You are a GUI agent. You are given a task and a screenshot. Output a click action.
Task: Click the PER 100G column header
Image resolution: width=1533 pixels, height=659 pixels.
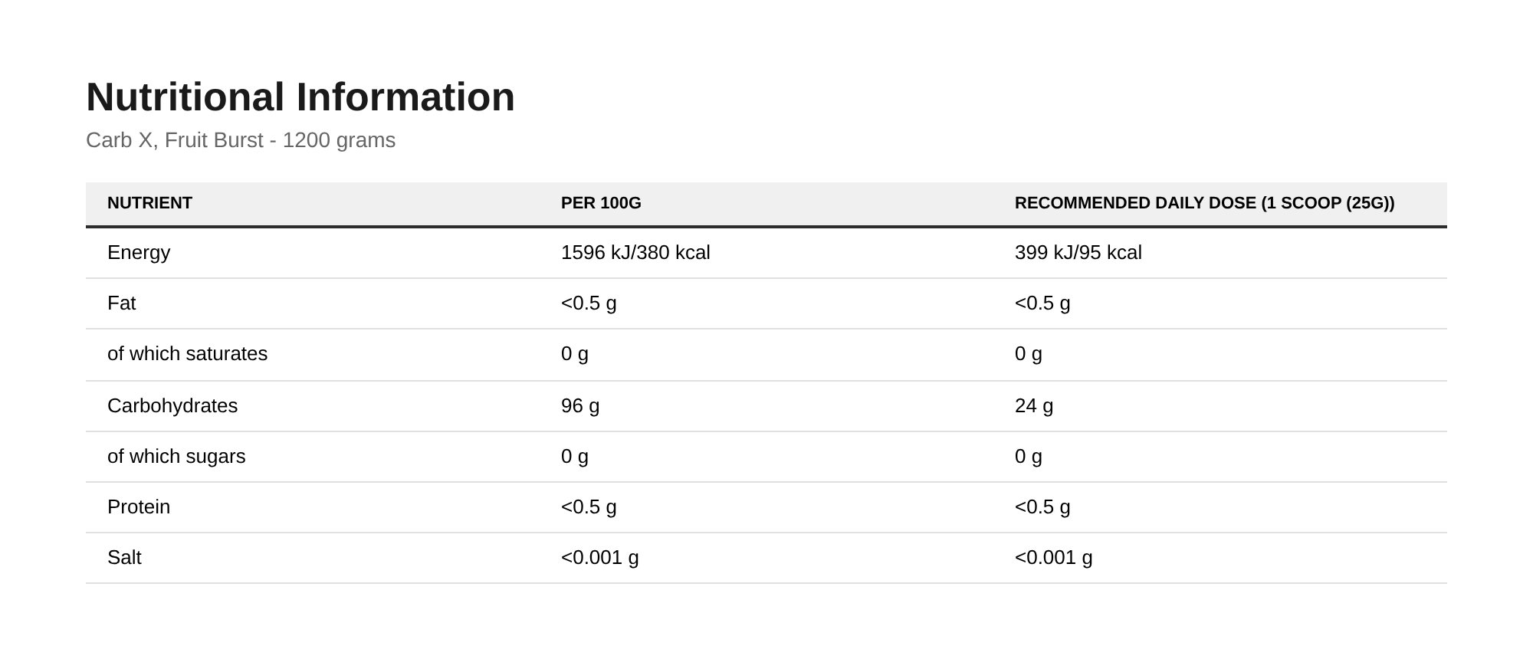[x=601, y=203]
